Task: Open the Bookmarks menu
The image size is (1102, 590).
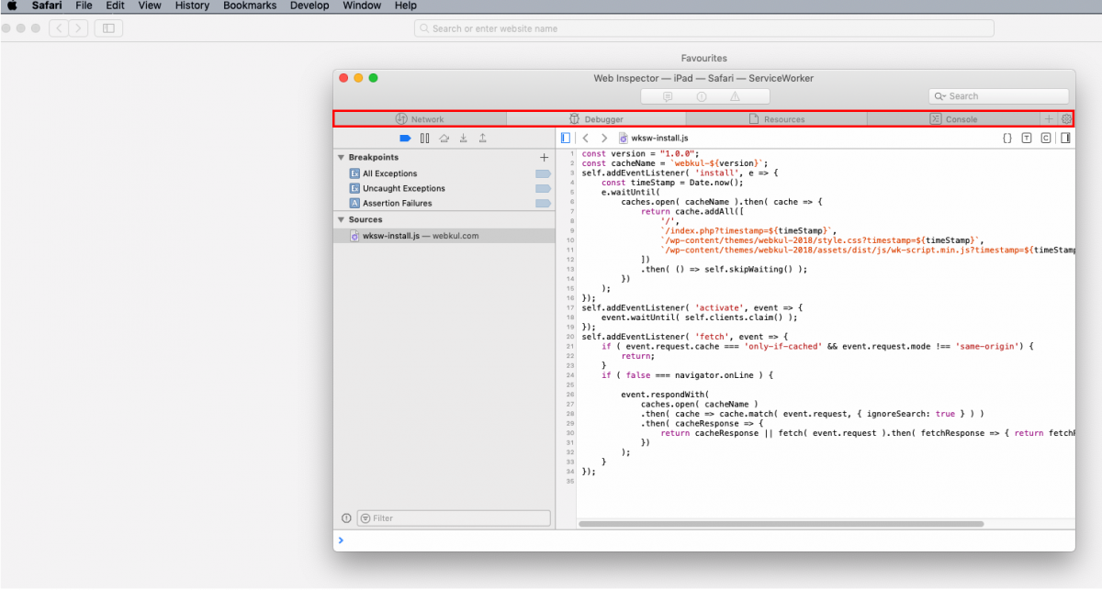Action: point(250,6)
